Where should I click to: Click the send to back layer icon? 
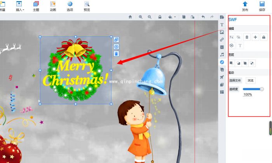238,63
